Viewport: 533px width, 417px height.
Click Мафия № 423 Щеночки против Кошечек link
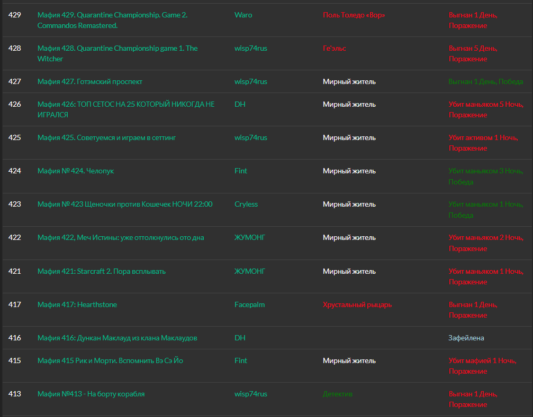tap(125, 205)
